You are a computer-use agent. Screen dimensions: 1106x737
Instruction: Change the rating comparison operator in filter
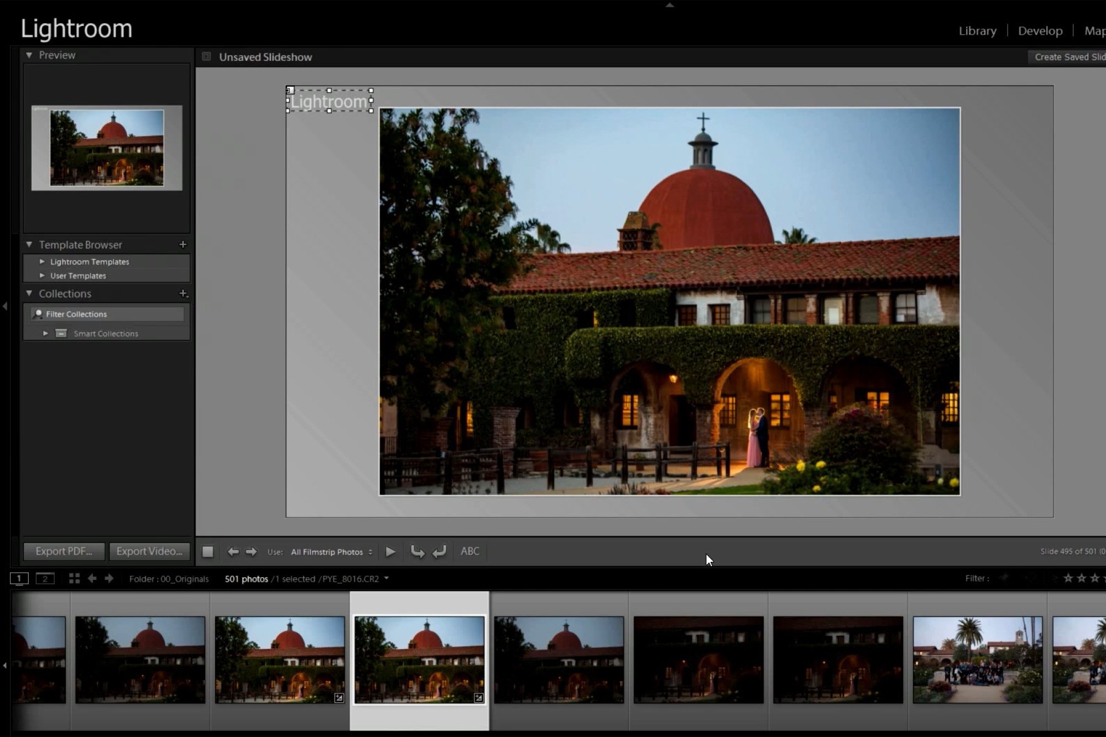(x=1055, y=578)
